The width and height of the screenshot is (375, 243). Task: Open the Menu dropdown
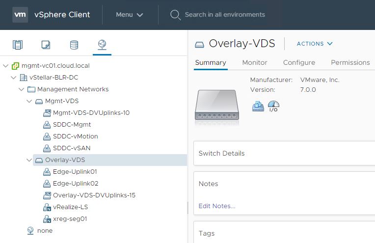click(x=130, y=15)
